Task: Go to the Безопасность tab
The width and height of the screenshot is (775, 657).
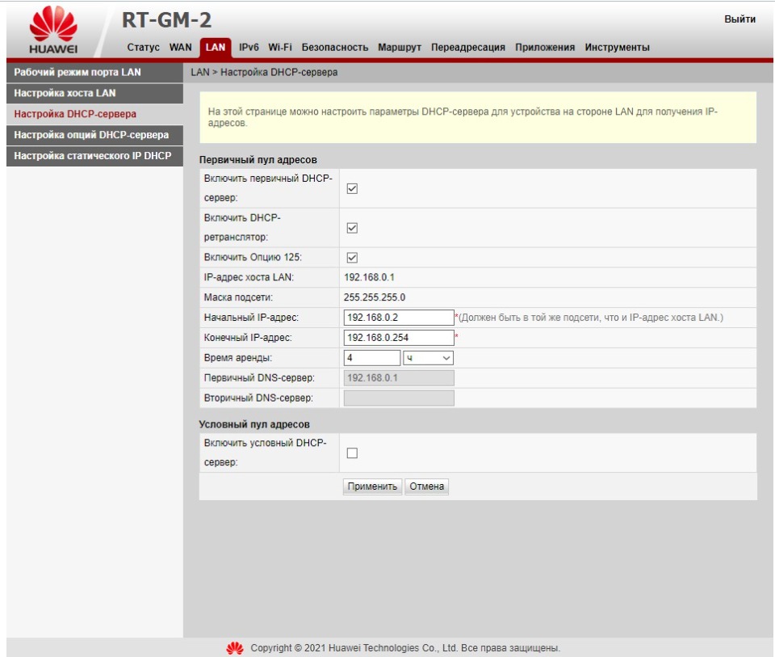Action: click(335, 48)
